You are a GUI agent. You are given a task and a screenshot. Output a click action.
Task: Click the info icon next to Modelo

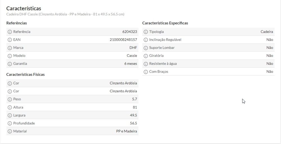click(10, 56)
